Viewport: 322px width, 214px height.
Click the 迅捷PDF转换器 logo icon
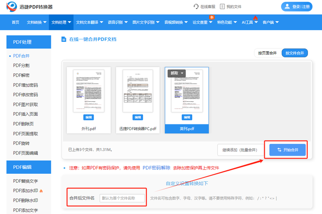[x=12, y=7]
